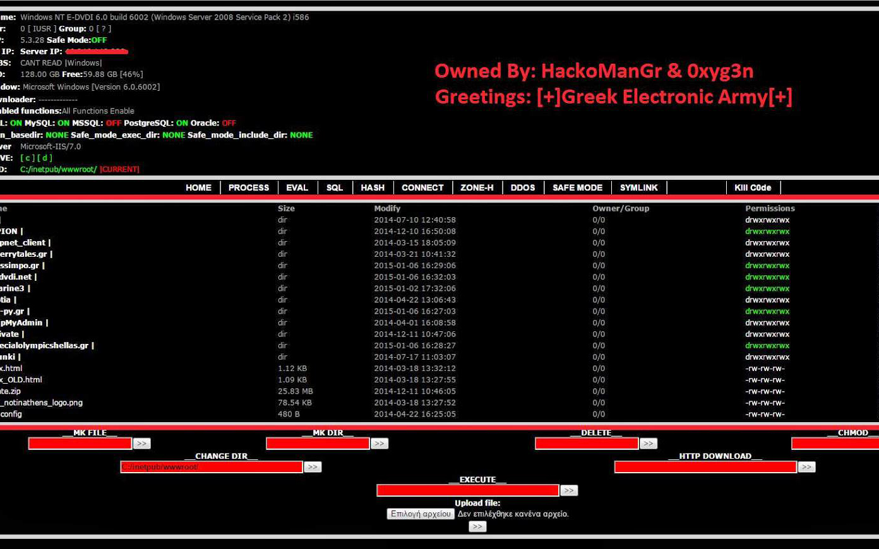Switch to drive [ c ] link
Viewport: 879px width, 549px height.
point(28,158)
